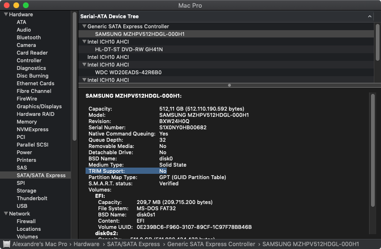The image size is (381, 249).
Task: View Graphics/Displays information
Action: tap(39, 106)
